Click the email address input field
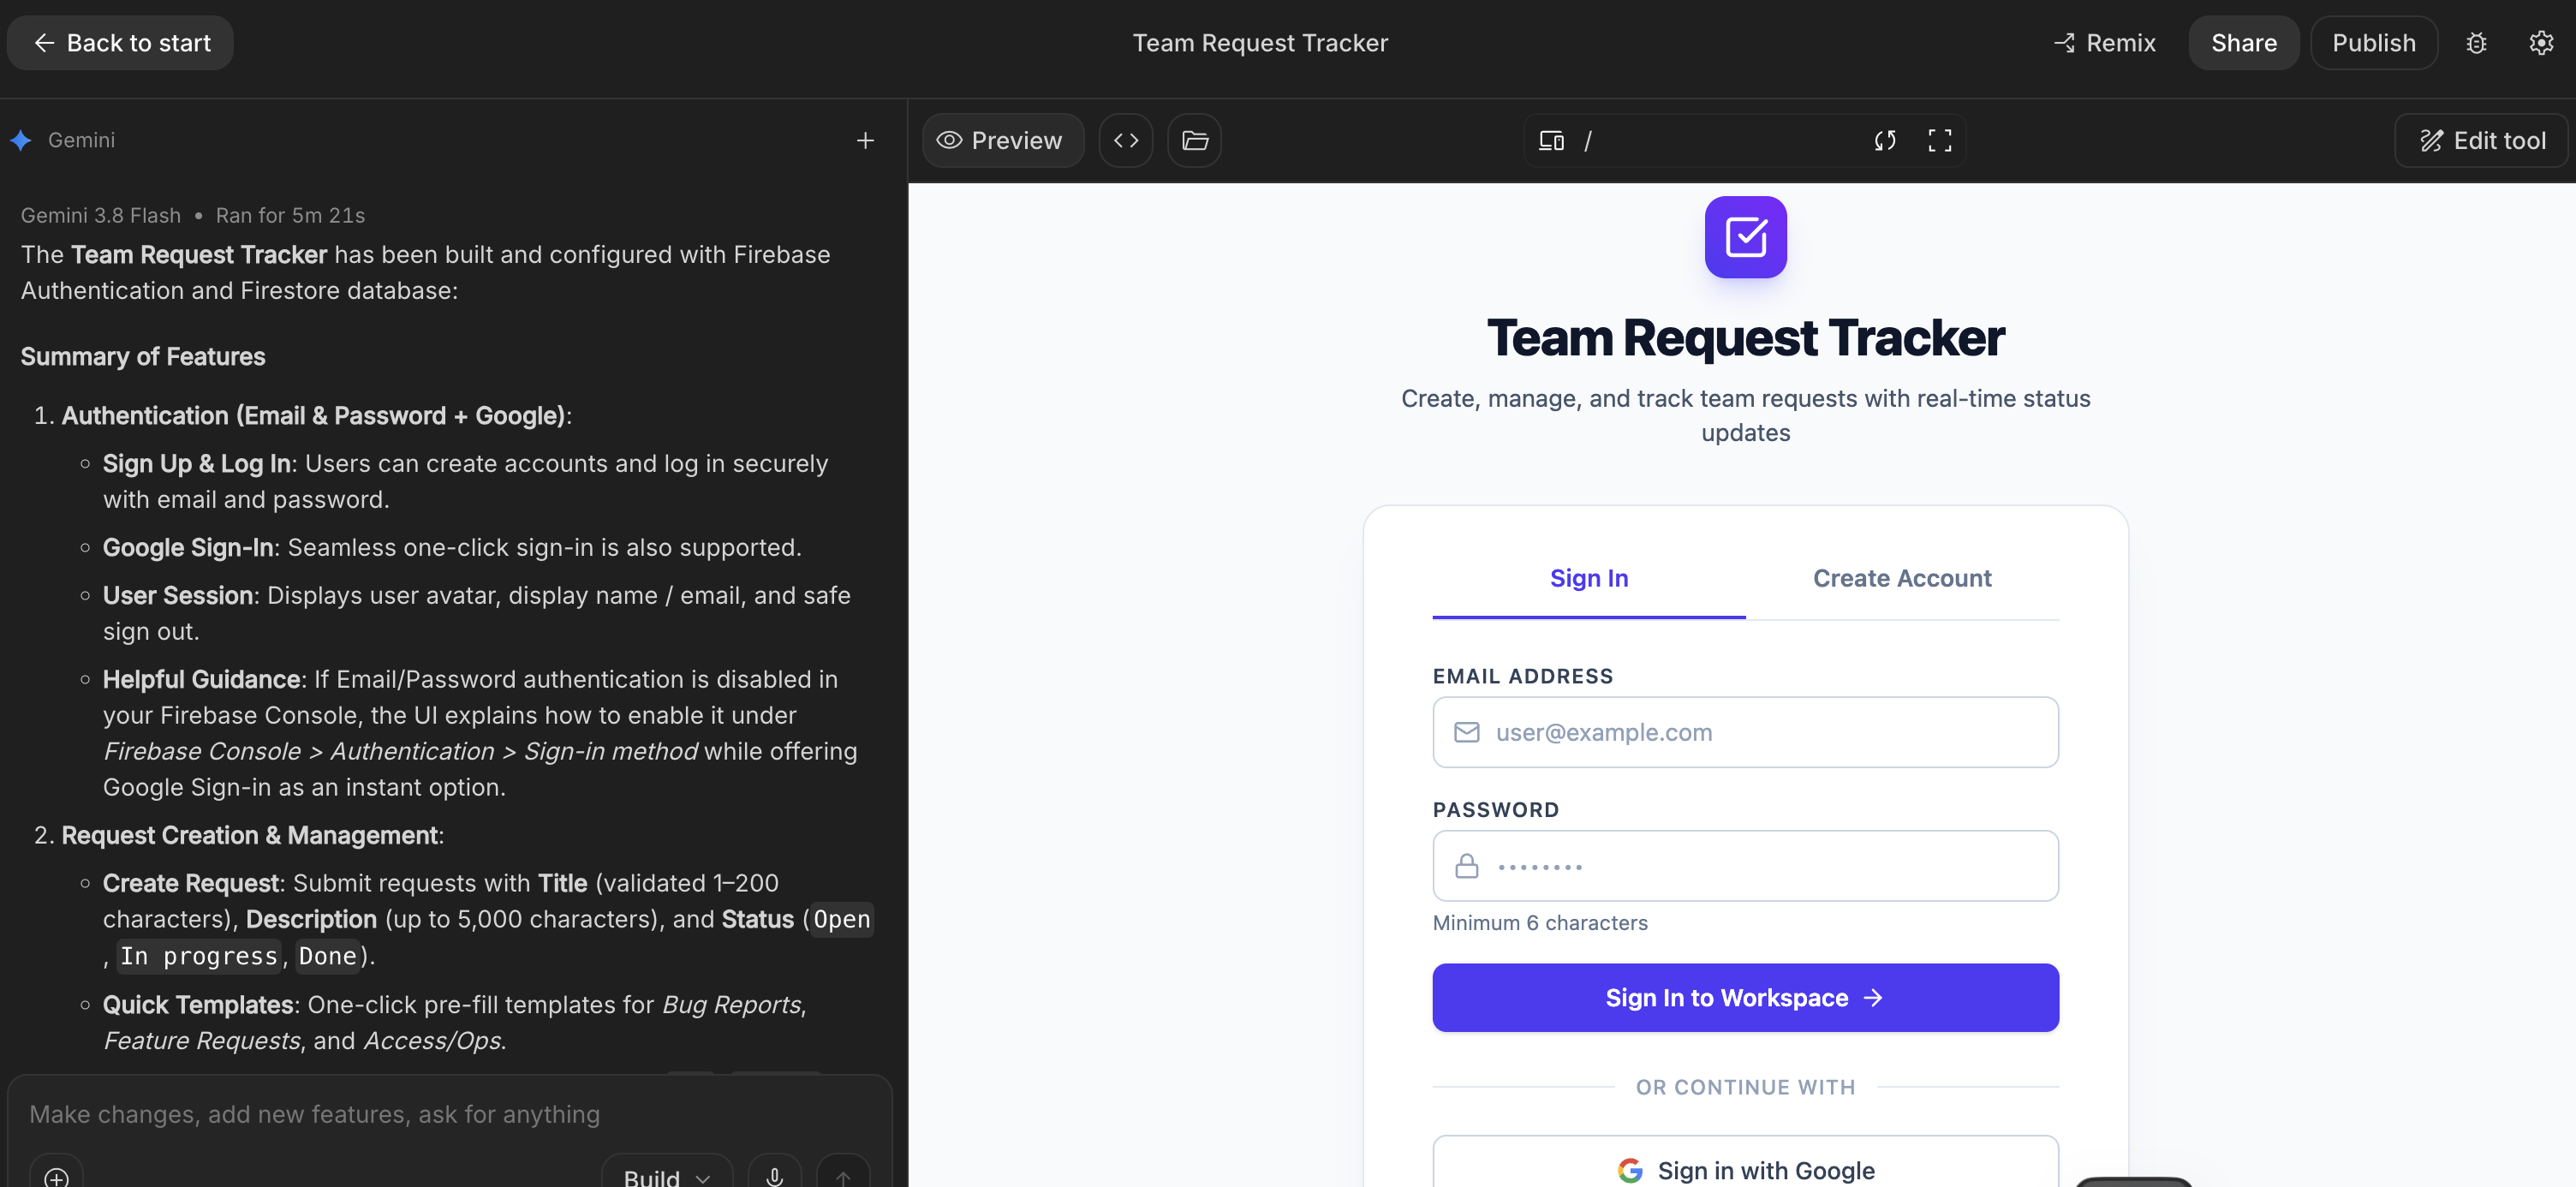This screenshot has width=2576, height=1187. pyautogui.click(x=1745, y=732)
